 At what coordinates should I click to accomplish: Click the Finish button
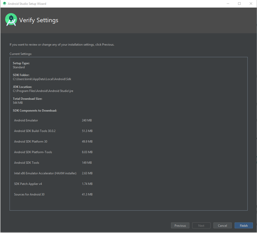pos(244,225)
